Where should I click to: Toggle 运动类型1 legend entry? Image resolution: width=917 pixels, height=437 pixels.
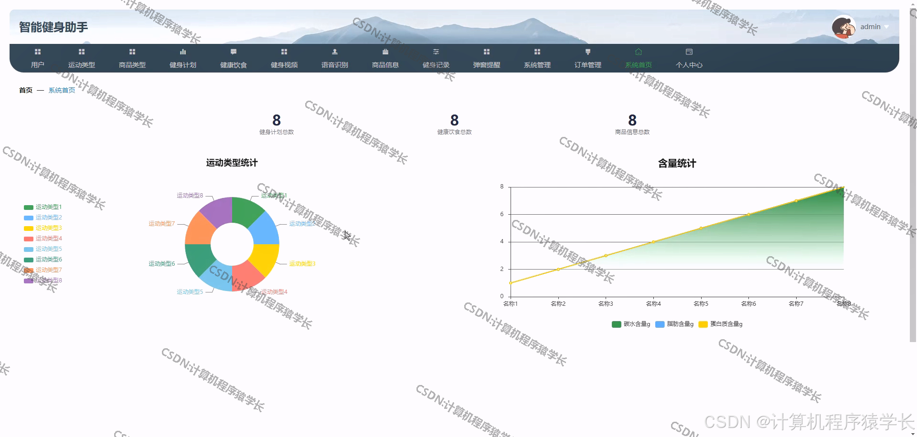(x=43, y=207)
